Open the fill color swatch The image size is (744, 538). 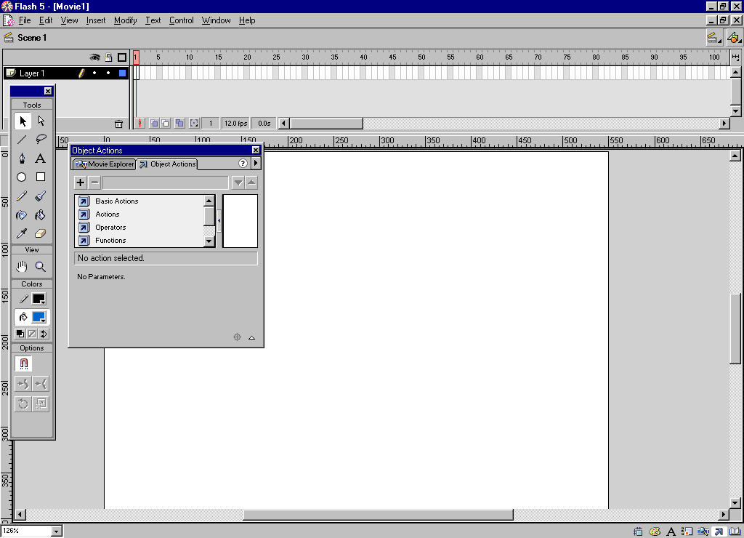[x=39, y=317]
